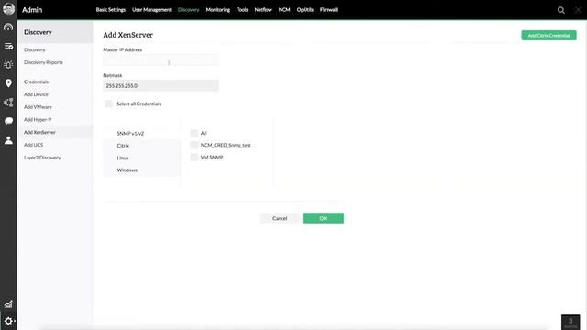Open the alarms counter badge at bottom right
This screenshot has width=587, height=330.
pos(570,322)
